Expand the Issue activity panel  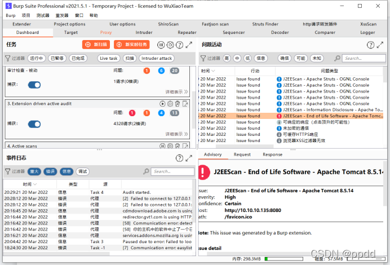[380, 45]
